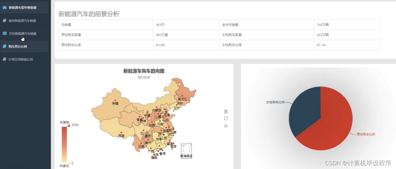Click the upper 2500 handle of heat legend

pyautogui.click(x=68, y=125)
